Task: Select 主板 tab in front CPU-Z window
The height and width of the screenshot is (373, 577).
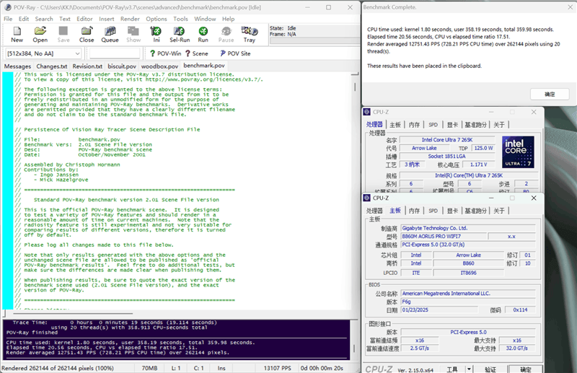Action: (395, 210)
